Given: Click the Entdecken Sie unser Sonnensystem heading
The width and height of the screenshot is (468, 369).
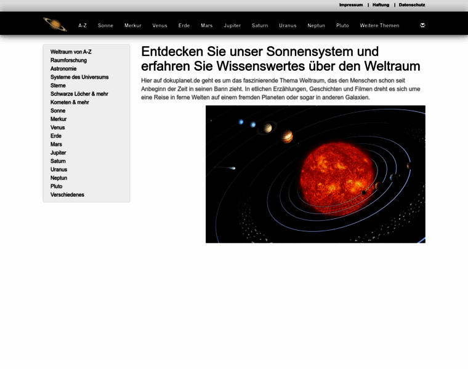Looking at the screenshot, I should point(281,58).
